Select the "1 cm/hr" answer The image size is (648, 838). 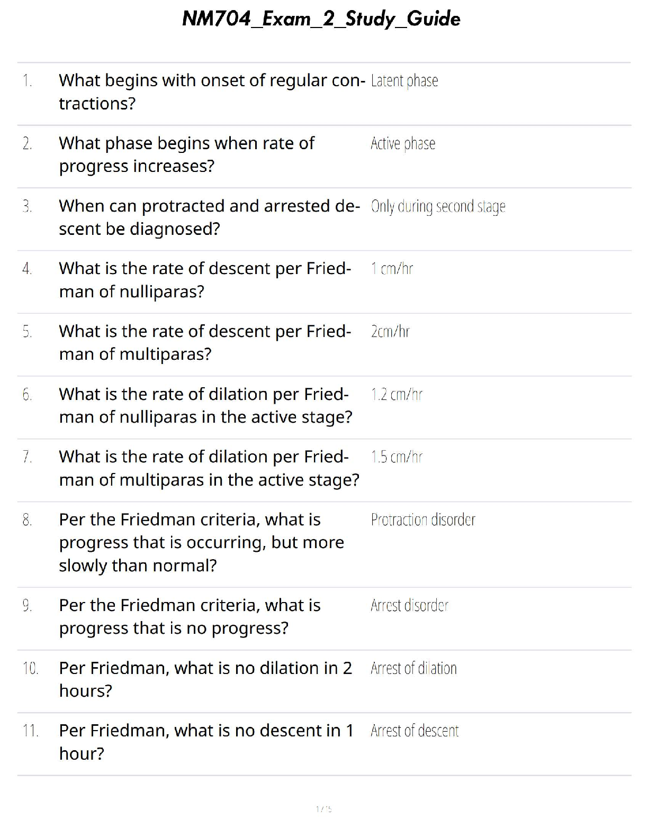coord(392,269)
